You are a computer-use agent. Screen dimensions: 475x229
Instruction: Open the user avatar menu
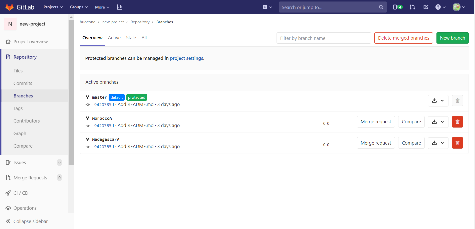click(459, 7)
